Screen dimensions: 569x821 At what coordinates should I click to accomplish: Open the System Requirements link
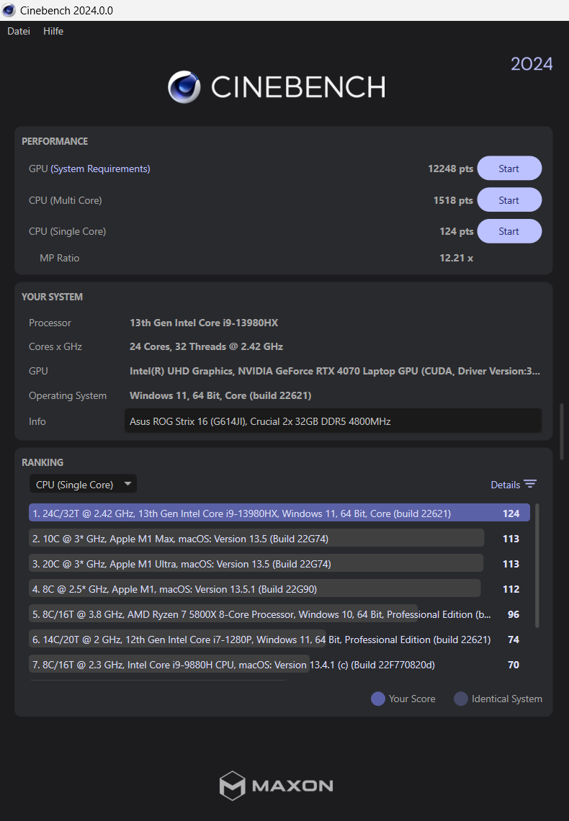[100, 169]
